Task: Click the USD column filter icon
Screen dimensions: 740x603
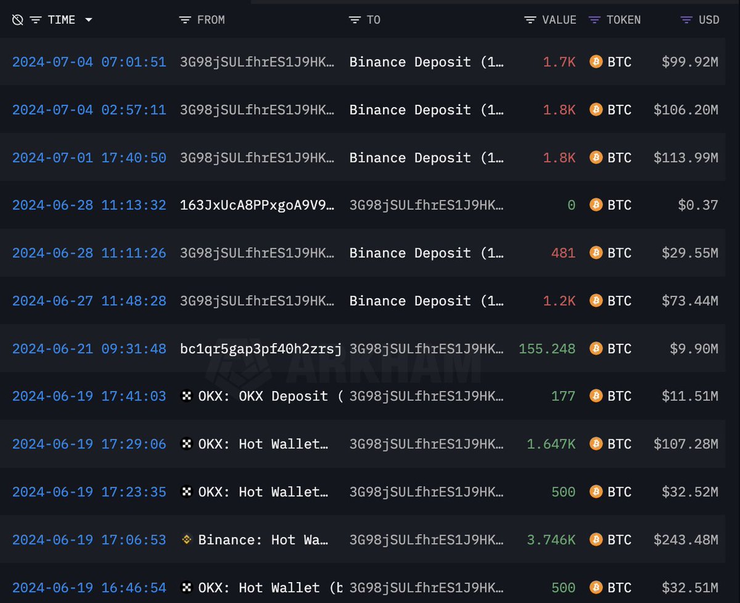Action: pyautogui.click(x=686, y=19)
